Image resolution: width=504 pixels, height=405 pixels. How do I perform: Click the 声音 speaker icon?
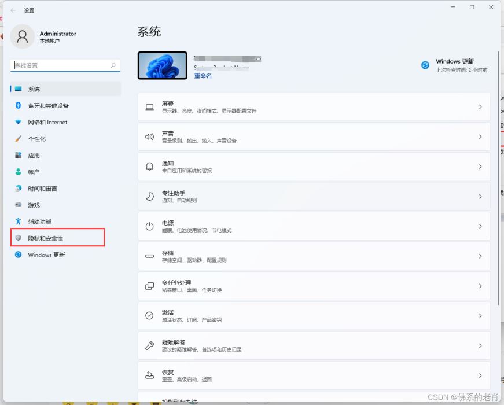[x=149, y=137]
